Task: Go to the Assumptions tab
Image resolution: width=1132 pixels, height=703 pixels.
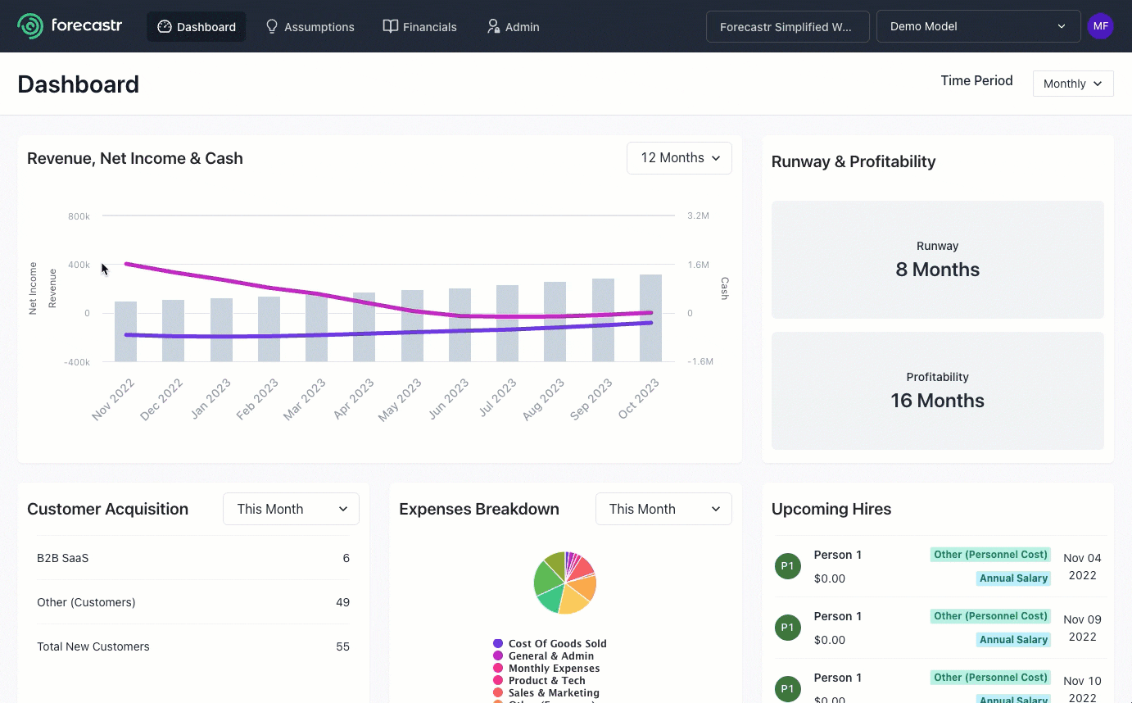Action: click(x=310, y=26)
